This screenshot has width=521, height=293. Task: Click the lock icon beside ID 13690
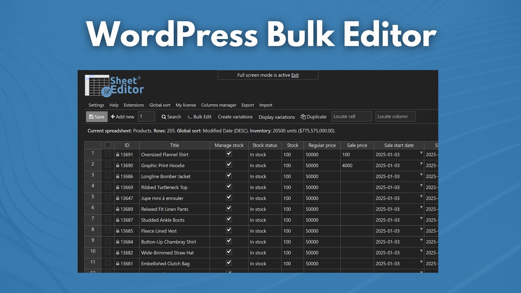(118, 166)
